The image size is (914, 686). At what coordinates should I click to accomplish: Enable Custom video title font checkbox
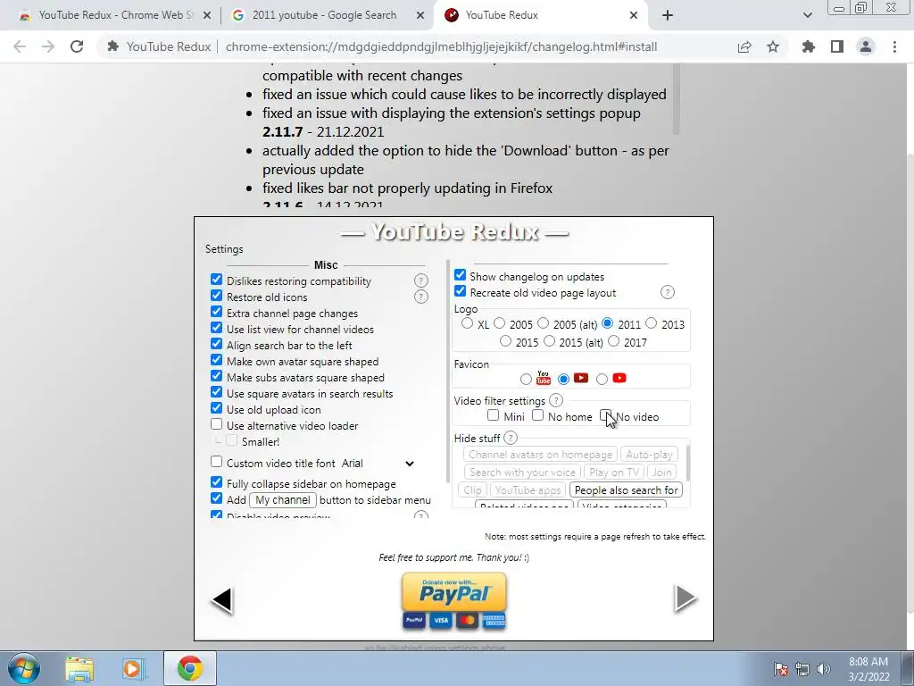[x=216, y=462]
